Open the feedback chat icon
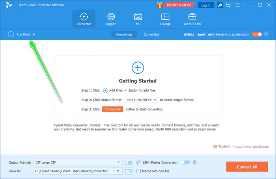This screenshot has height=179, width=276. 229,5
